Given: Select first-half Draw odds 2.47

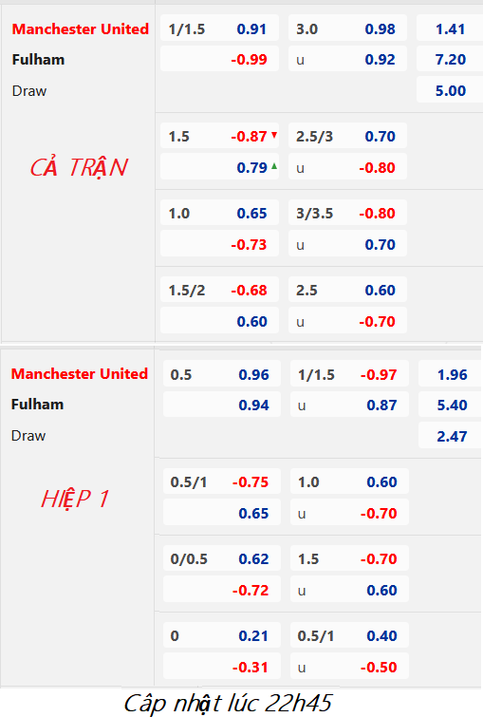Looking at the screenshot, I should click(452, 436).
